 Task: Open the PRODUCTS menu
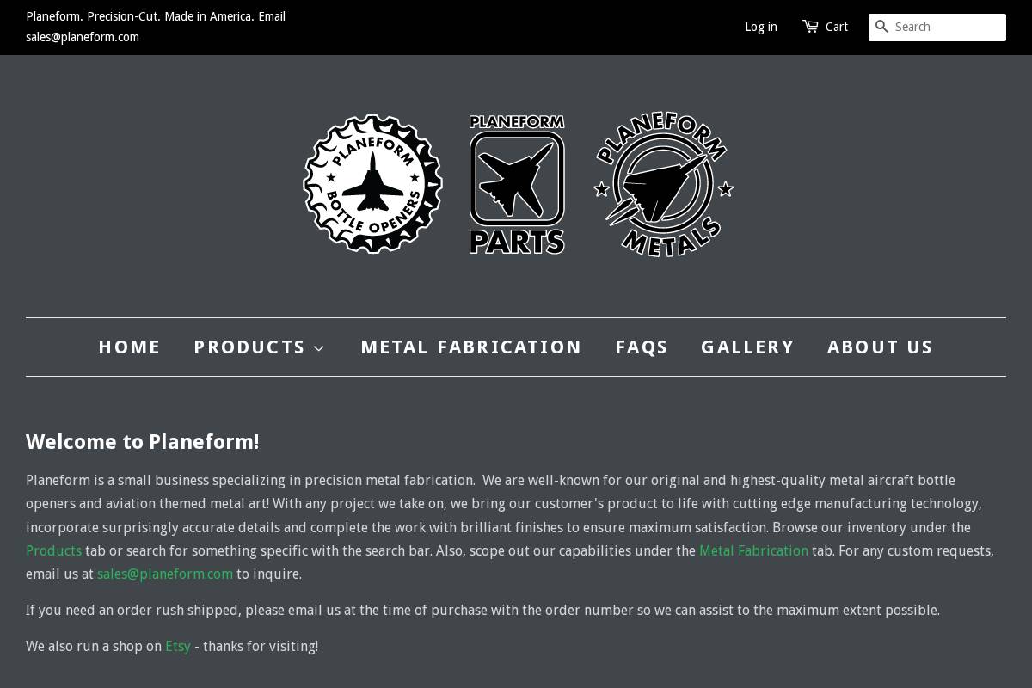click(x=250, y=347)
